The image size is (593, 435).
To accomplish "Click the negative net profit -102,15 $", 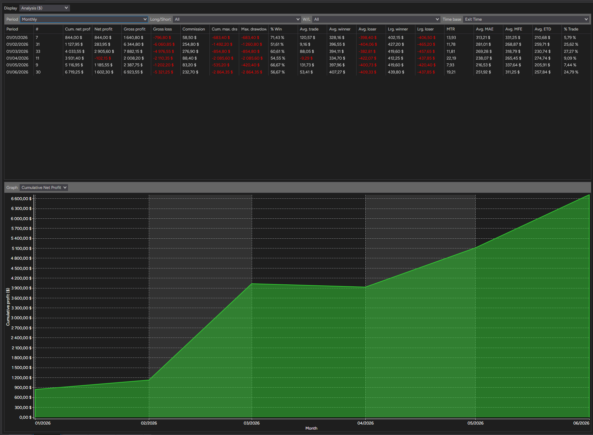I will click(102, 58).
